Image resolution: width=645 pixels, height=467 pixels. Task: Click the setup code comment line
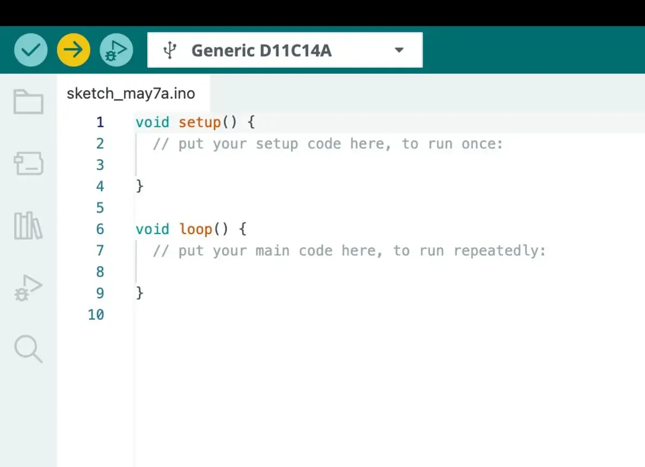pyautogui.click(x=328, y=144)
